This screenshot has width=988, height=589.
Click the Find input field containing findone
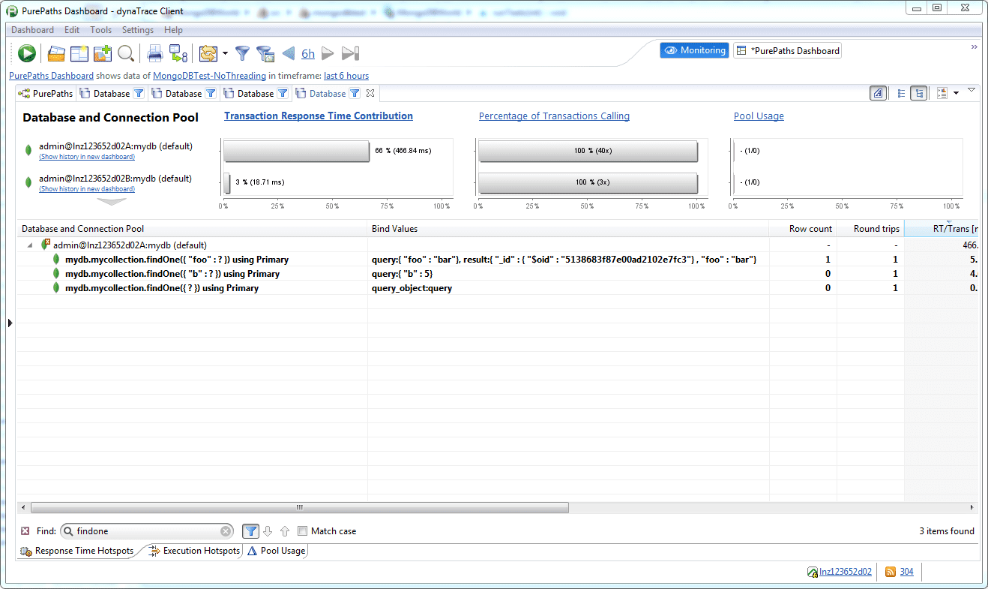pos(146,530)
